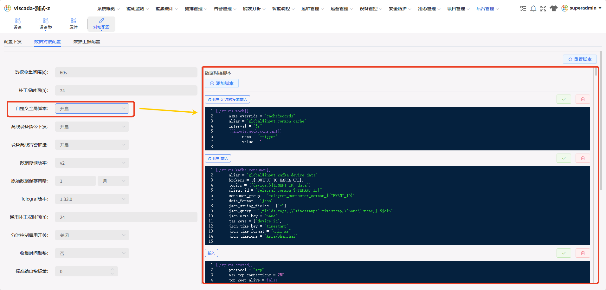Open the 项目管理 menu
Screen dimensions: 606x290
pos(458,9)
